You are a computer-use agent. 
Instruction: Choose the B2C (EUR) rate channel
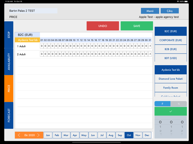tap(171, 31)
